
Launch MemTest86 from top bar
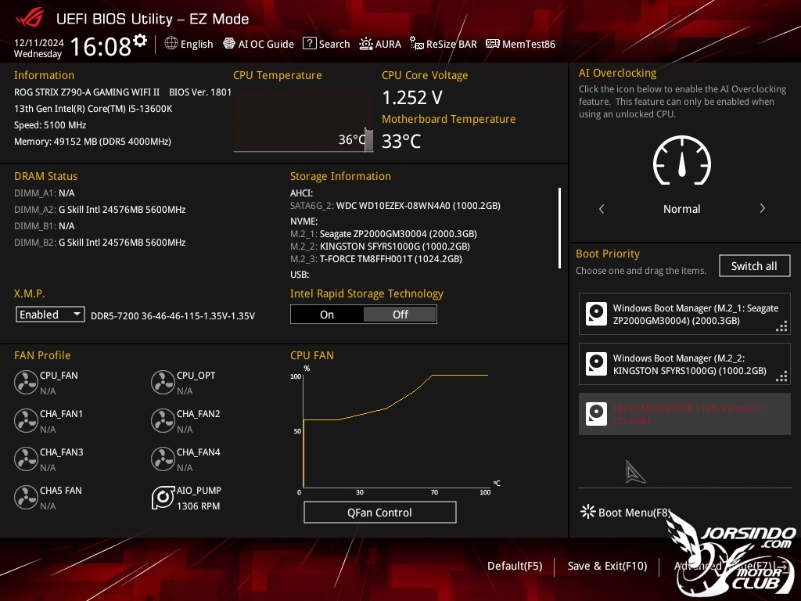click(520, 44)
